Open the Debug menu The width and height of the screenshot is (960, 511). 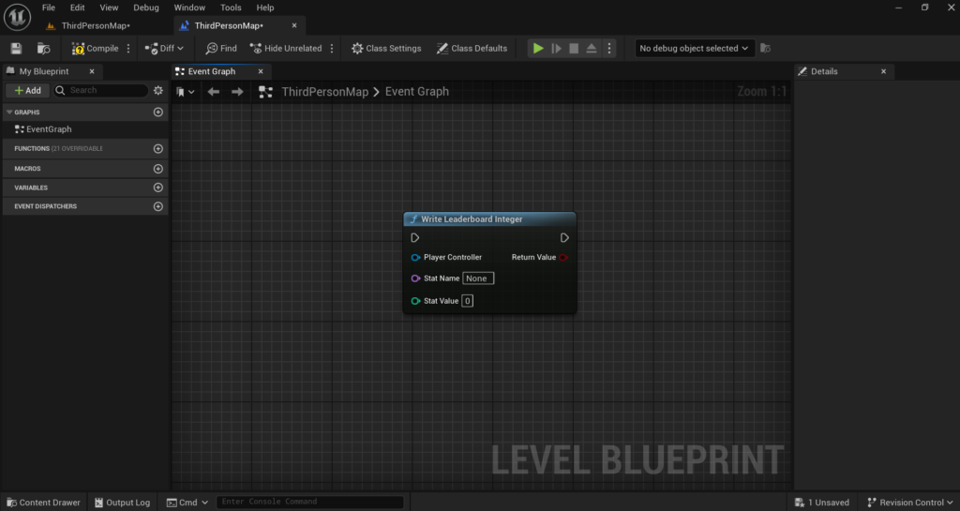click(x=146, y=8)
